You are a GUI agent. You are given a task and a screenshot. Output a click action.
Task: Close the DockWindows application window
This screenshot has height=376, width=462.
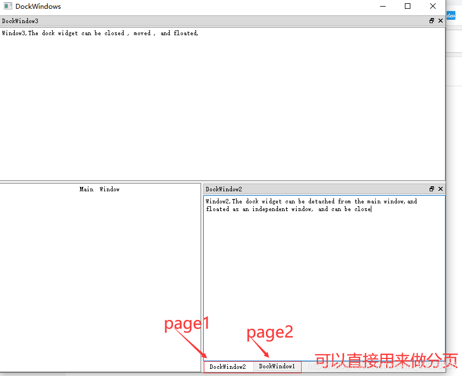[432, 6]
